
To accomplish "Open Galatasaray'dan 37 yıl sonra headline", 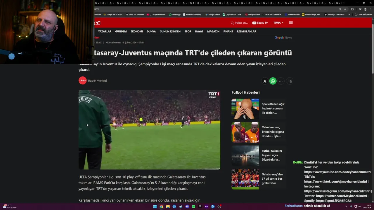I will click(272, 179).
